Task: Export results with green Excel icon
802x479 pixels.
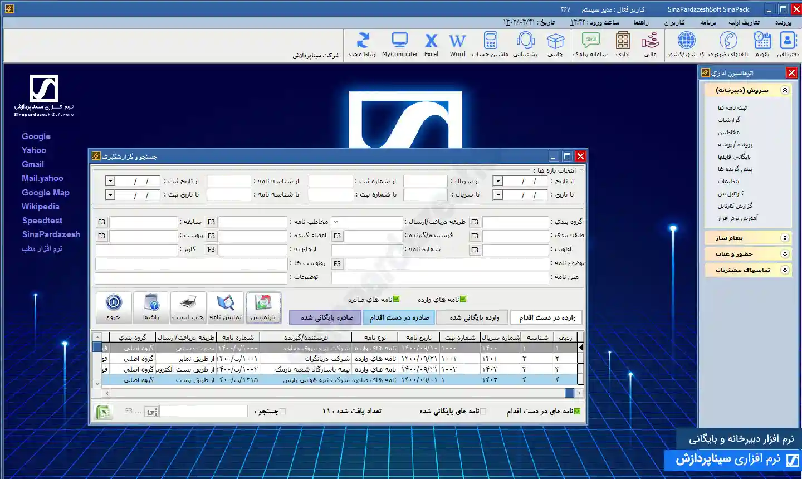Action: [x=104, y=412]
